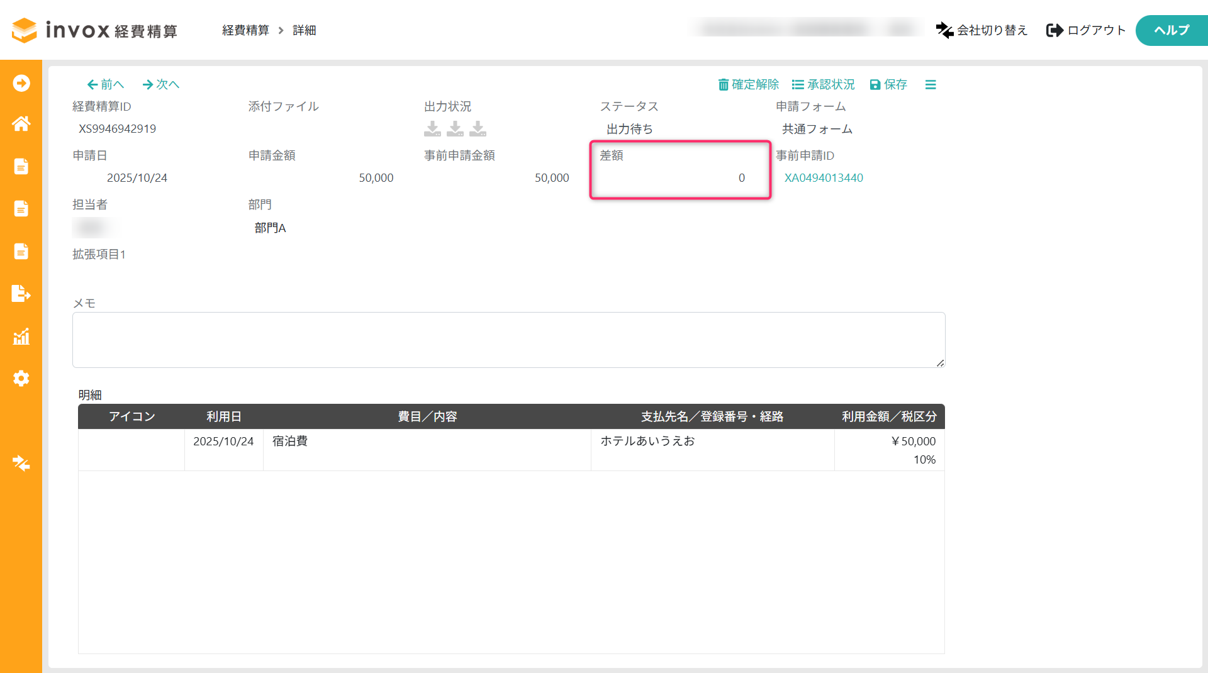Go to previous record with 前へ
Image resolution: width=1208 pixels, height=673 pixels.
pos(105,84)
